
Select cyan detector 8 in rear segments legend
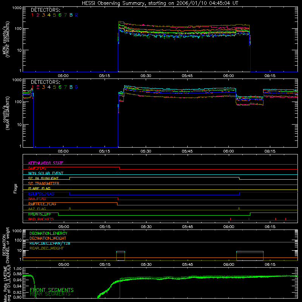[x=71, y=87]
